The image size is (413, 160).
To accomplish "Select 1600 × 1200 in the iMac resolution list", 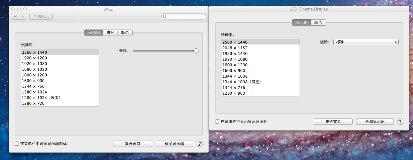I will point(60,75).
